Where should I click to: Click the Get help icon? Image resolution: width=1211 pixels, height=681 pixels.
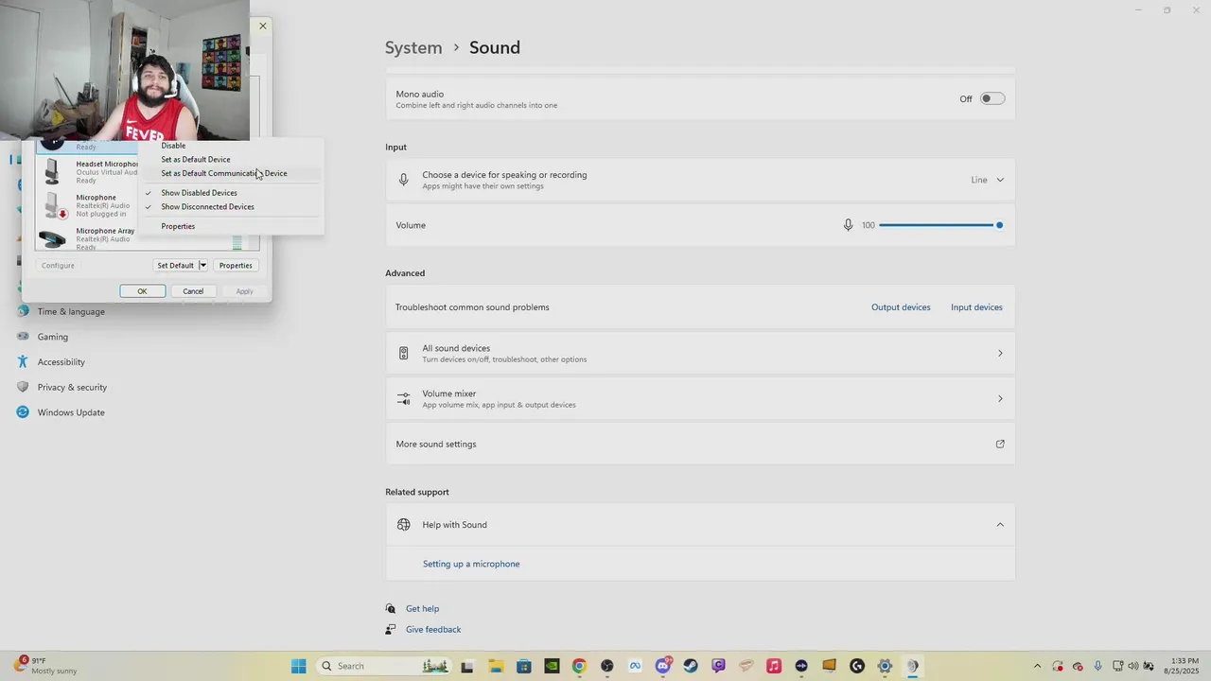[x=391, y=608]
